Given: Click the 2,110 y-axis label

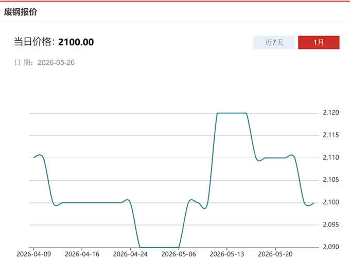Looking at the screenshot, I should pyautogui.click(x=331, y=158).
